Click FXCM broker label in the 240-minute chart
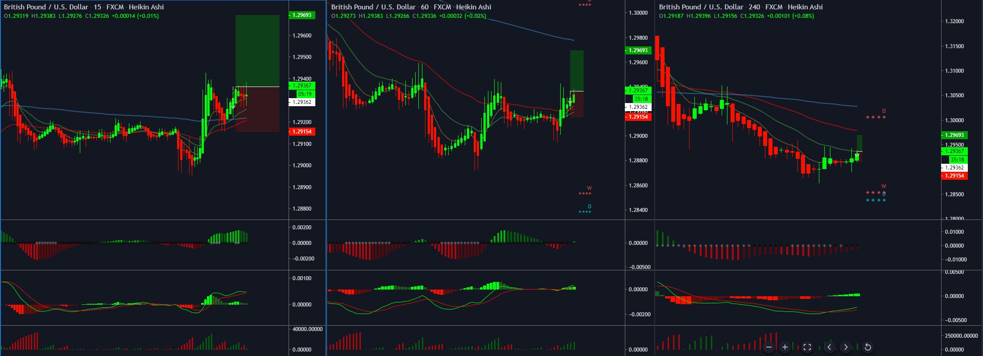Screen dimensions: 983x356 coord(774,7)
